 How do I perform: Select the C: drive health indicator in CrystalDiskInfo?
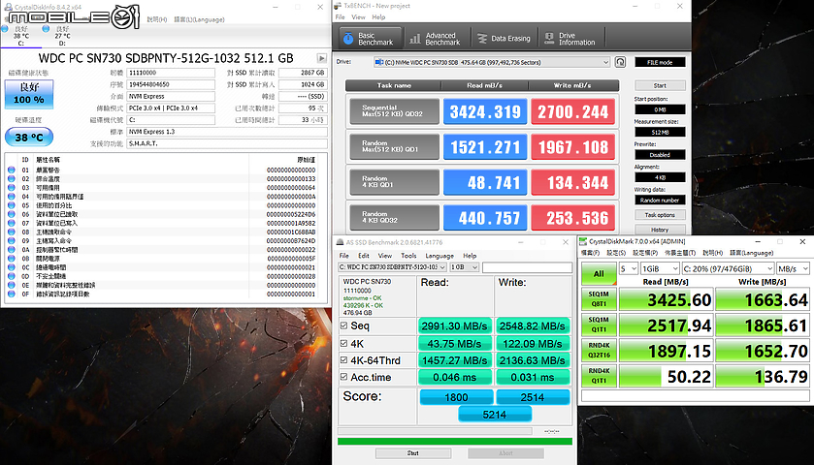[x=5, y=28]
